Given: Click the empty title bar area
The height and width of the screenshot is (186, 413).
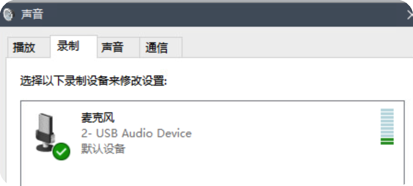Looking at the screenshot, I should pyautogui.click(x=224, y=15).
